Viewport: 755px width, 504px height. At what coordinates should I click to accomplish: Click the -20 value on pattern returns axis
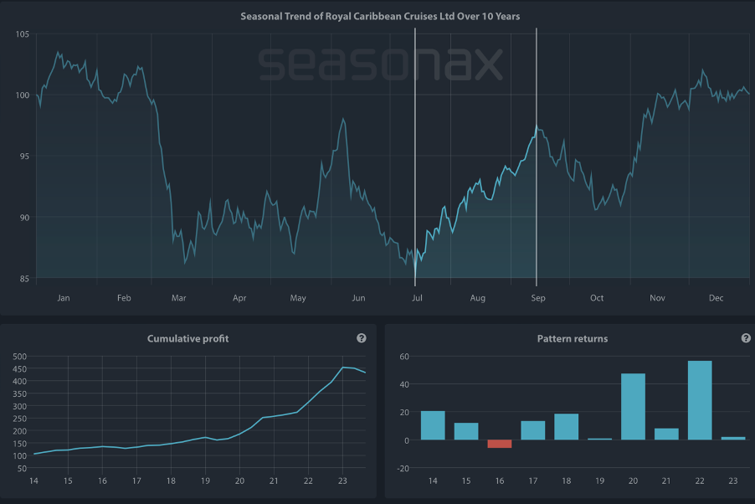tap(403, 468)
